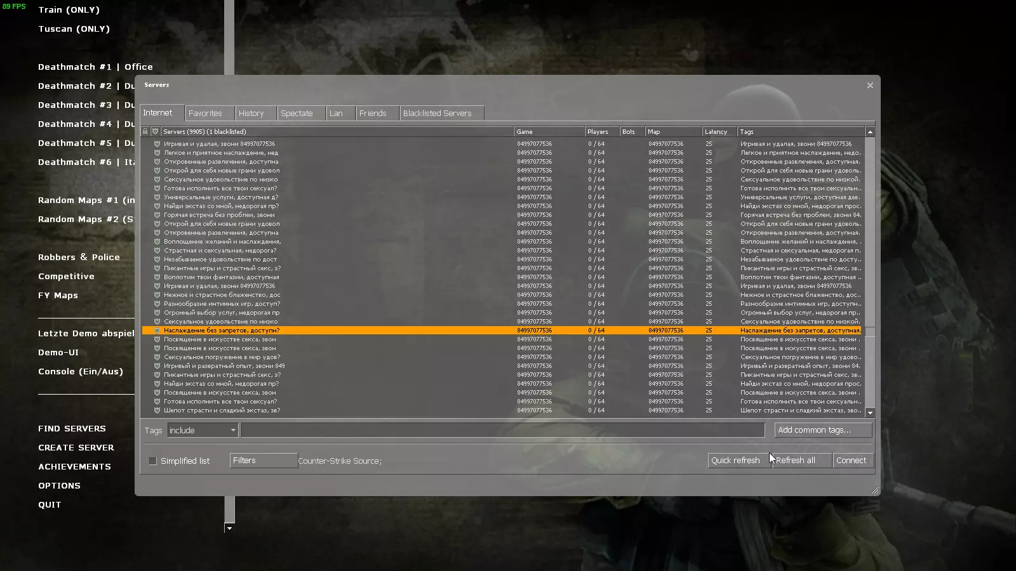Screen dimensions: 1016x571
Task: Sort by the Game column header
Action: pyautogui.click(x=549, y=132)
